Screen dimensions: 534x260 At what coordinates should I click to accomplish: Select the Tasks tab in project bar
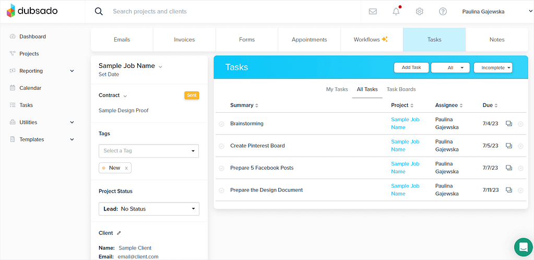pos(434,40)
